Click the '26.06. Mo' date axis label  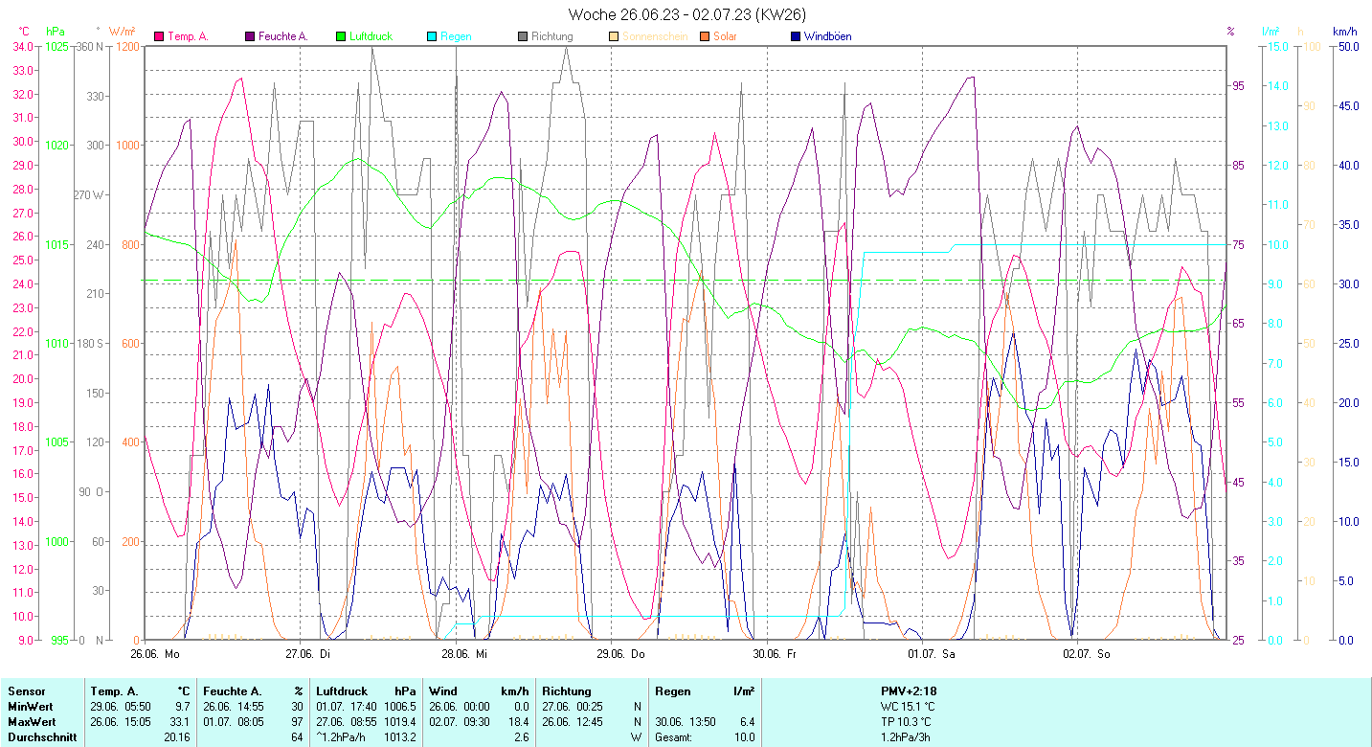[x=155, y=654]
